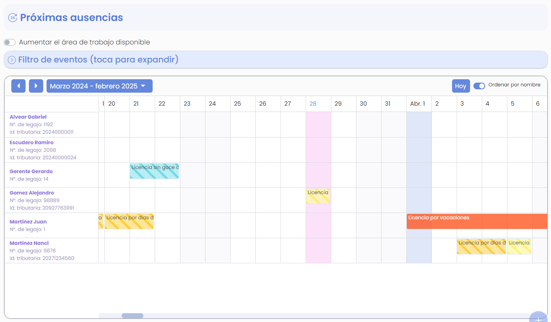Open employee Alvear Gabriel
This screenshot has height=322, width=551.
[28, 117]
